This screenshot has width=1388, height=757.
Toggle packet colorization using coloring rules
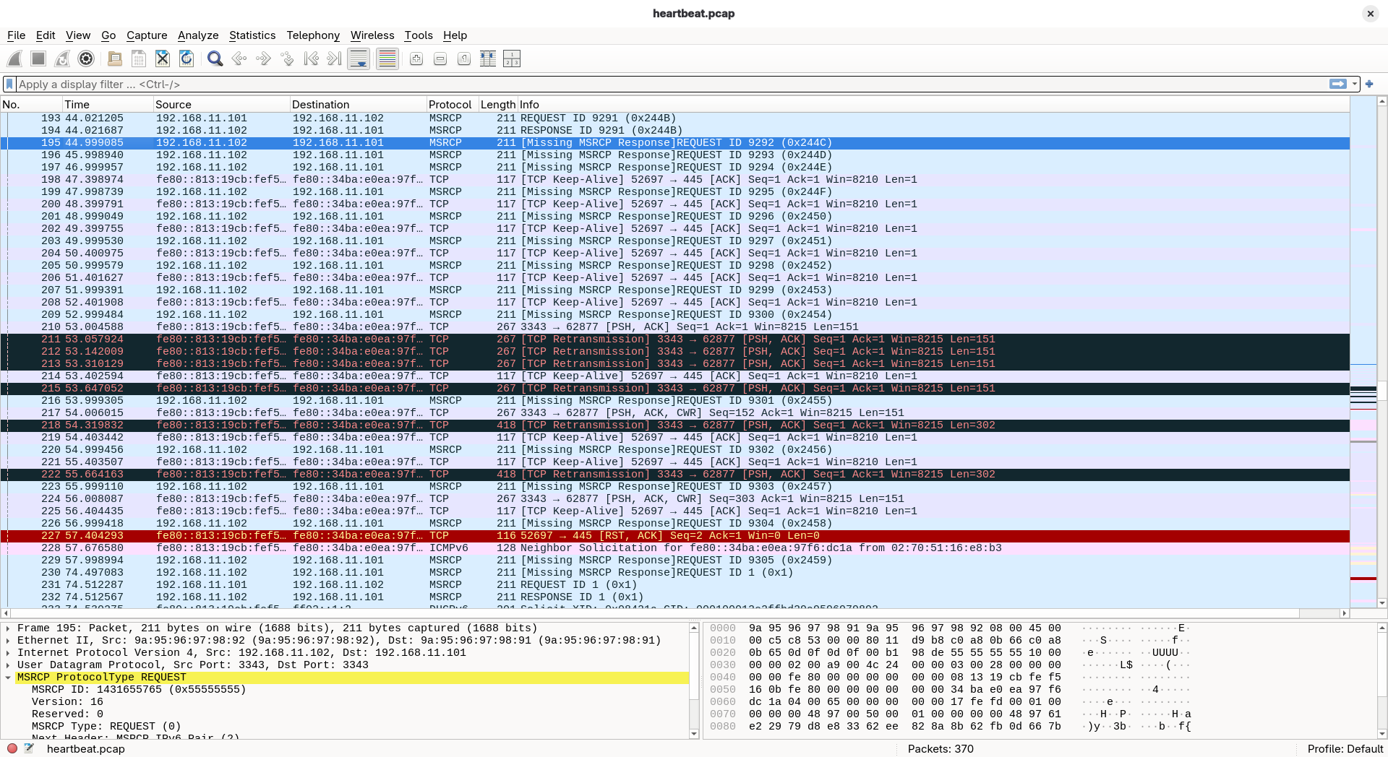tap(387, 59)
